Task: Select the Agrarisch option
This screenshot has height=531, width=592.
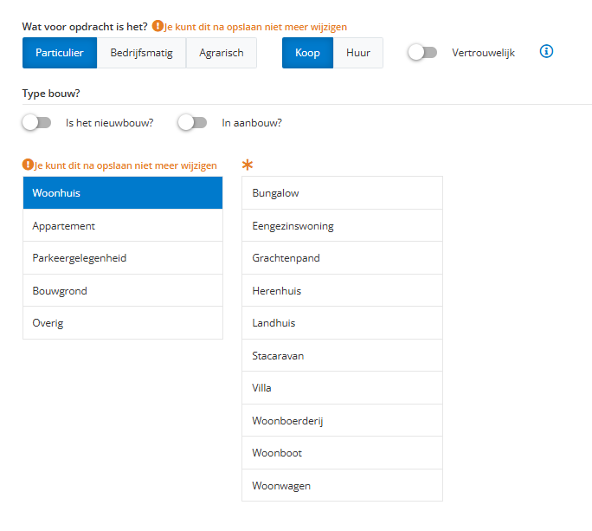Action: tap(222, 53)
